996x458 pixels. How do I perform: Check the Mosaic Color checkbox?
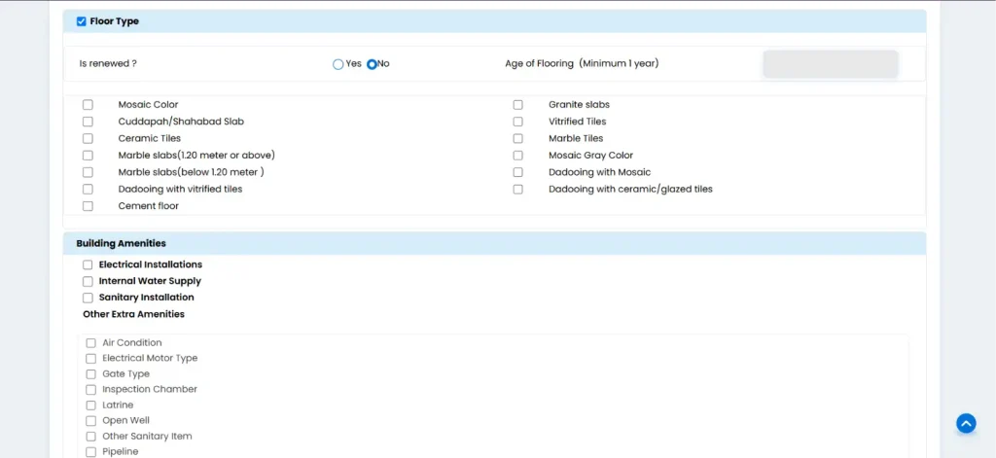(88, 105)
